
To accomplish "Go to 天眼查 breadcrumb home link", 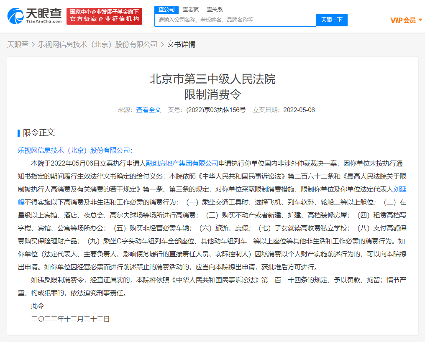I will click(18, 44).
